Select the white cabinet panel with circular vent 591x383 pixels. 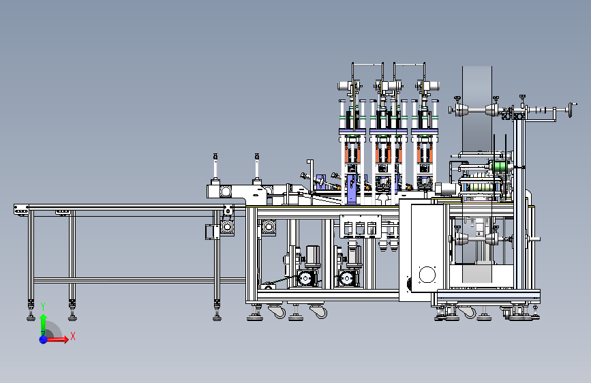point(427,248)
